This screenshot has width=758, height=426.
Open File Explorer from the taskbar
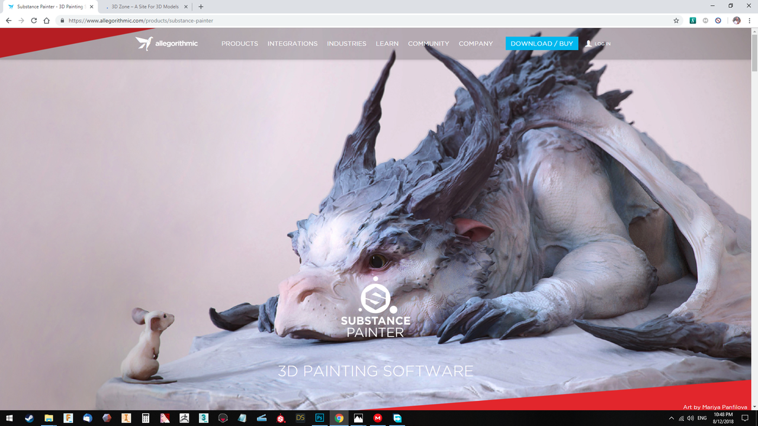click(49, 418)
